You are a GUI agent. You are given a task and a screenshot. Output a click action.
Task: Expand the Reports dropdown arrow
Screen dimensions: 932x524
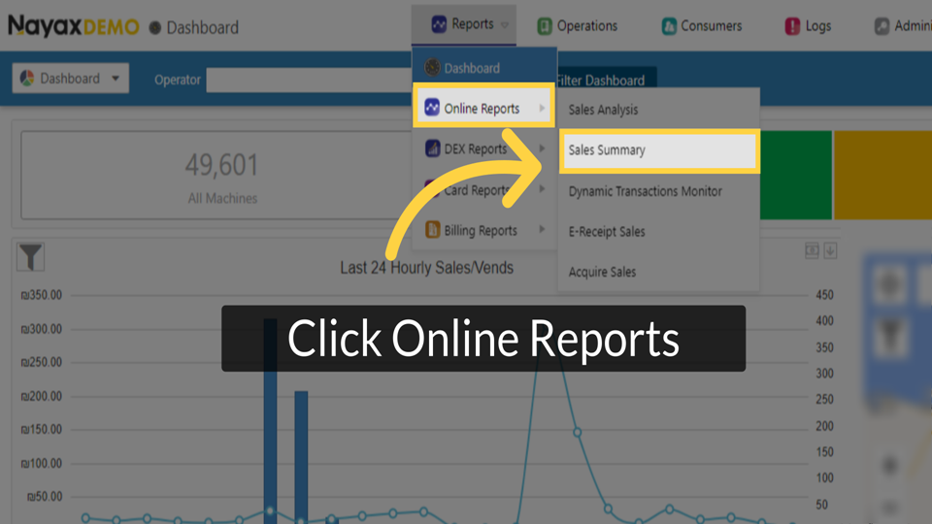tap(505, 25)
